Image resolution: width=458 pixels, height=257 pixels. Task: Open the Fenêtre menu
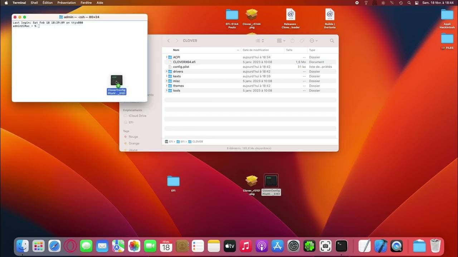pyautogui.click(x=86, y=2)
